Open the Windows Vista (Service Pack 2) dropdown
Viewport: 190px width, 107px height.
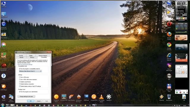(x=30, y=71)
